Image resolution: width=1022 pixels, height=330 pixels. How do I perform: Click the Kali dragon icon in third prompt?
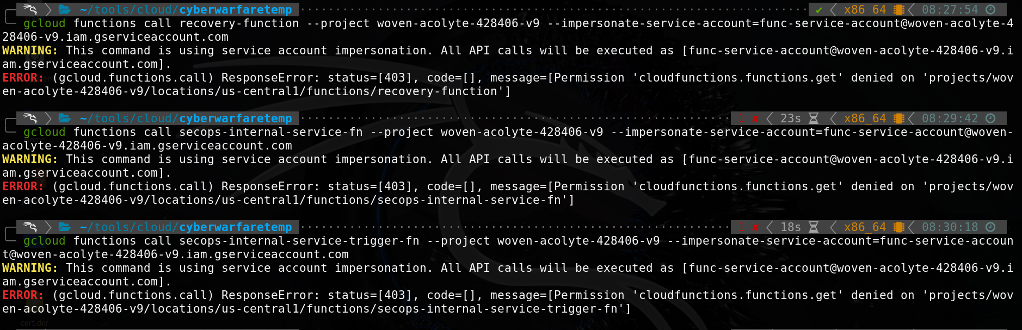click(x=30, y=227)
